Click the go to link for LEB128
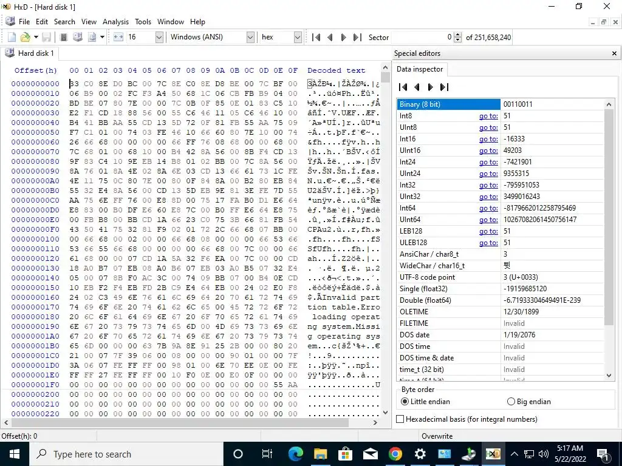 pyautogui.click(x=488, y=231)
